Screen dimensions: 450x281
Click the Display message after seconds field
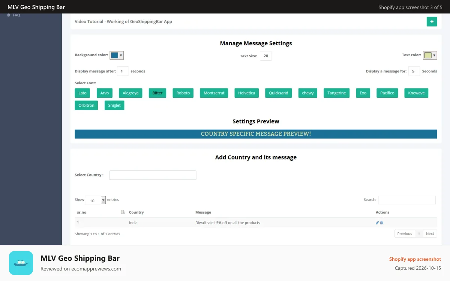[123, 71]
